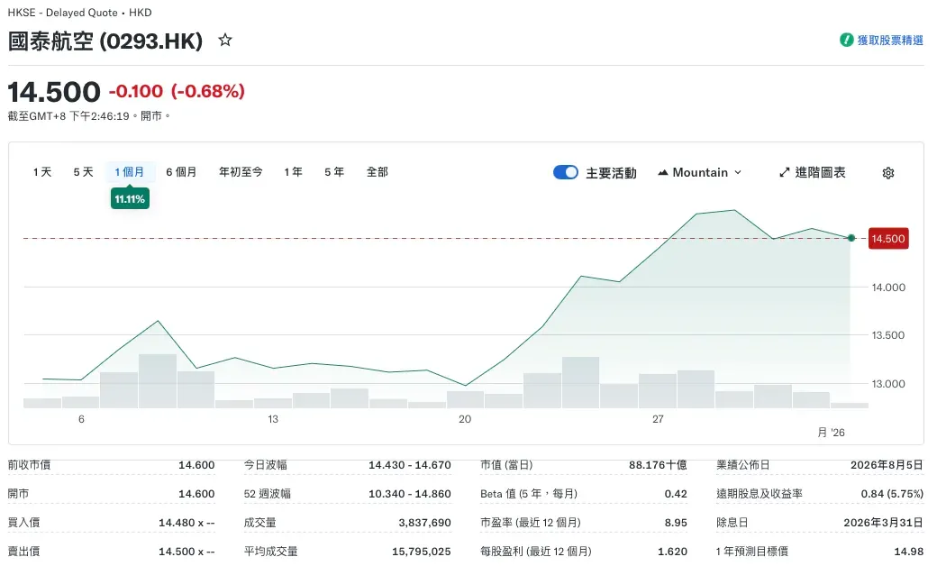Click the Beta 值 (5 年，每月) label
The height and width of the screenshot is (566, 937).
[529, 494]
